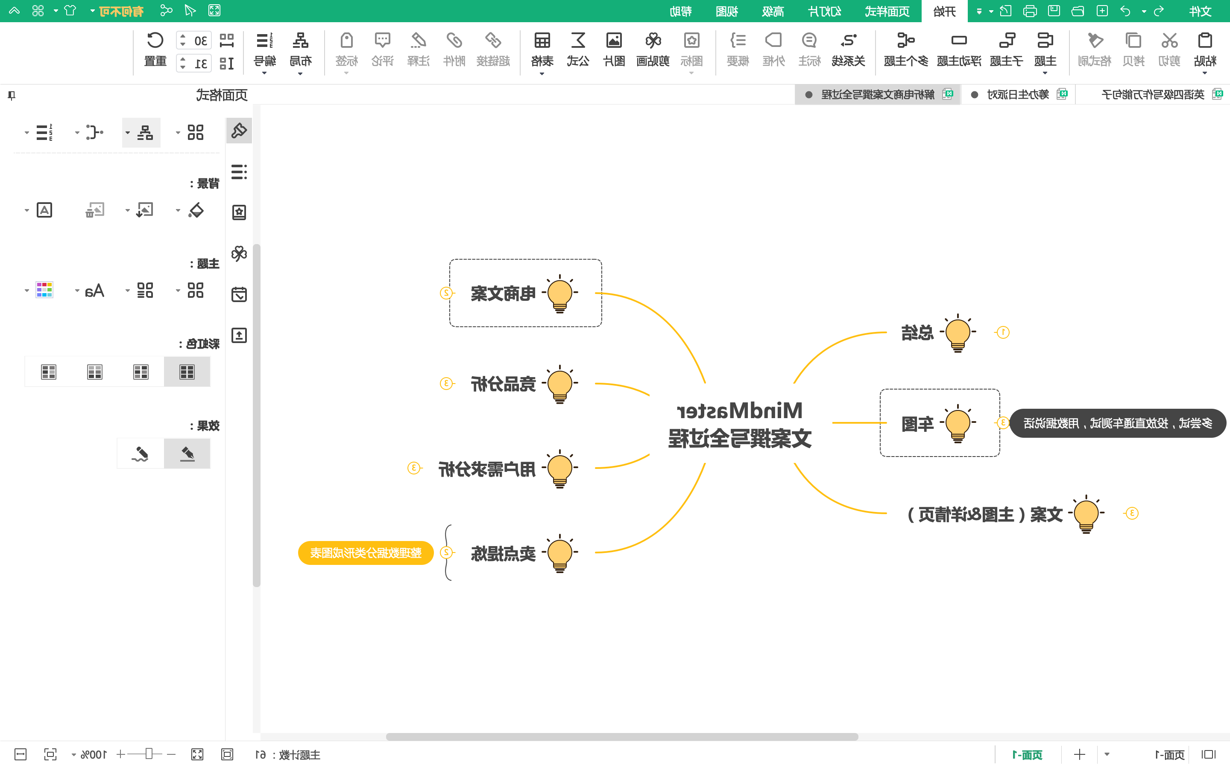Switch to the 幻灯片 slideshow tab
The image size is (1230, 768).
point(824,11)
